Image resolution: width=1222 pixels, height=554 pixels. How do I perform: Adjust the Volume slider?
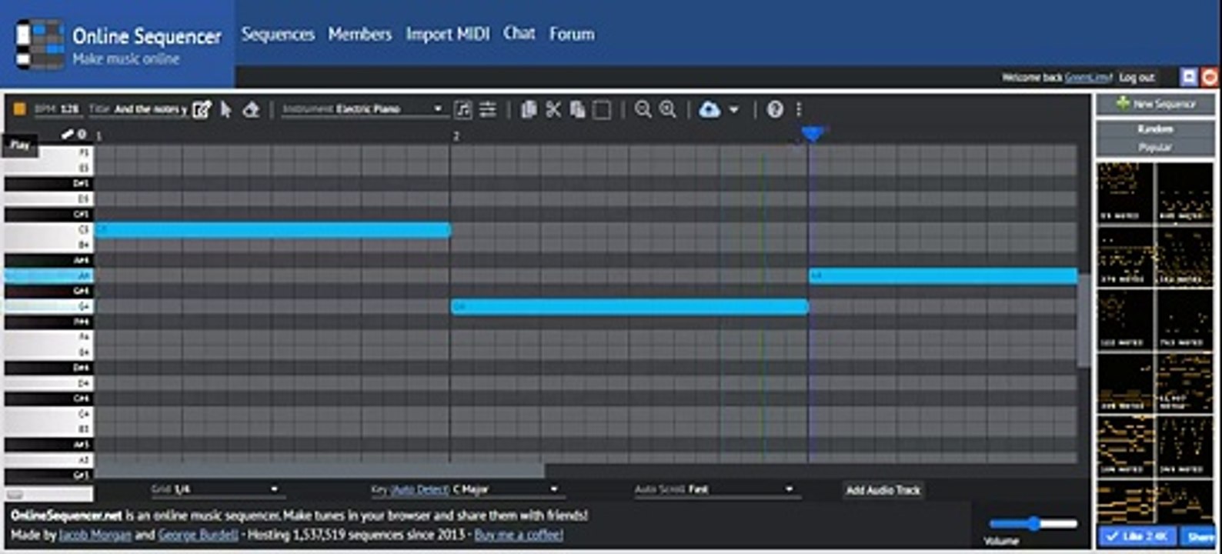tap(1033, 524)
